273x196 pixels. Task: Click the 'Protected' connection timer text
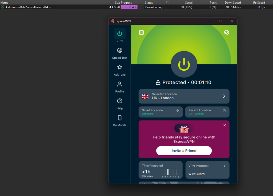(187, 82)
